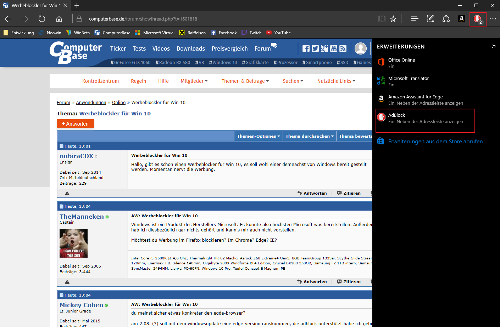500x327 pixels.
Task: Click the address bar URL
Action: point(143,19)
